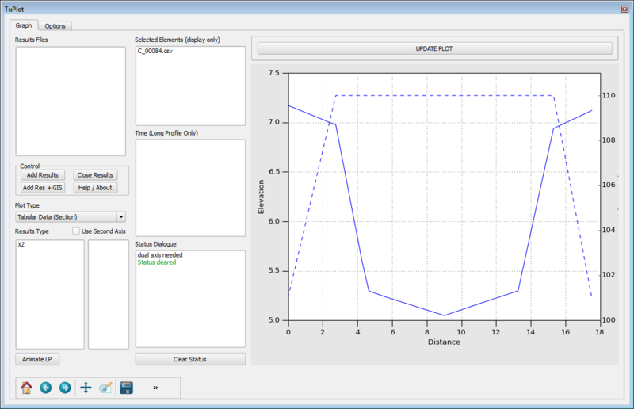Select the Pan axes tool
The height and width of the screenshot is (409, 634).
(86, 388)
